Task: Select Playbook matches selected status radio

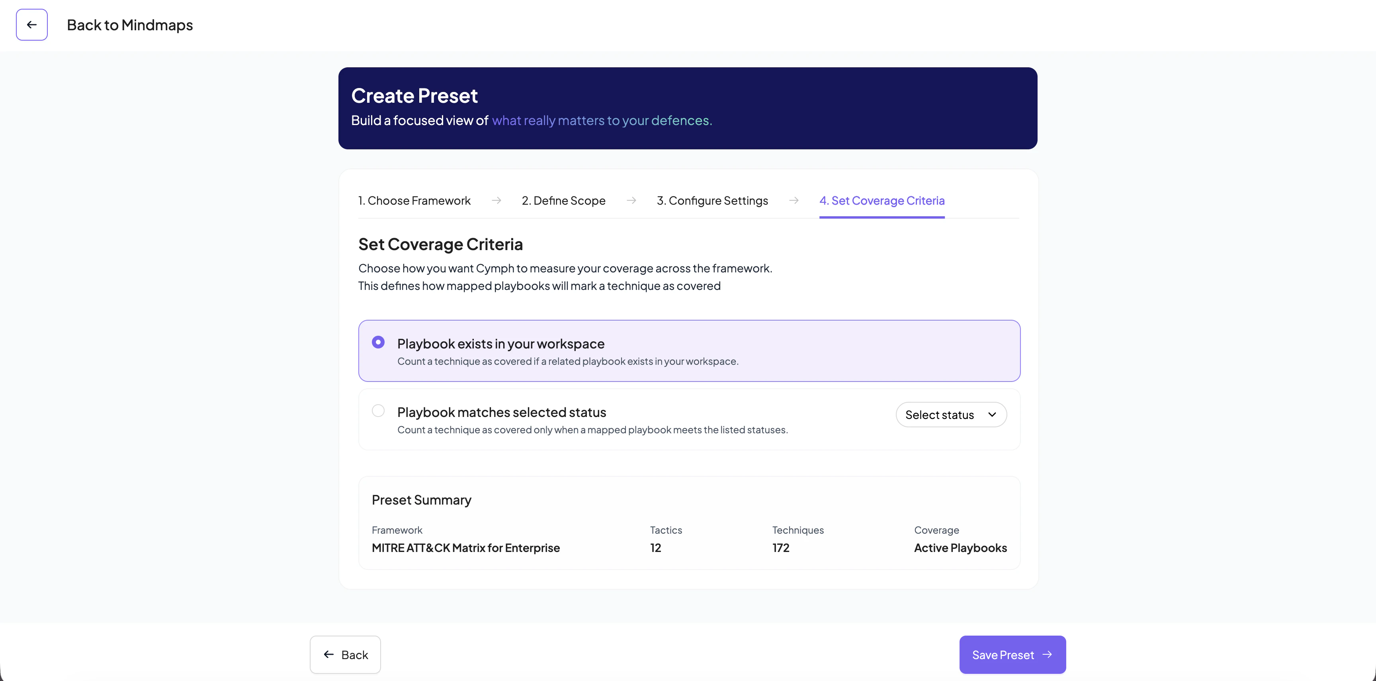Action: point(378,410)
